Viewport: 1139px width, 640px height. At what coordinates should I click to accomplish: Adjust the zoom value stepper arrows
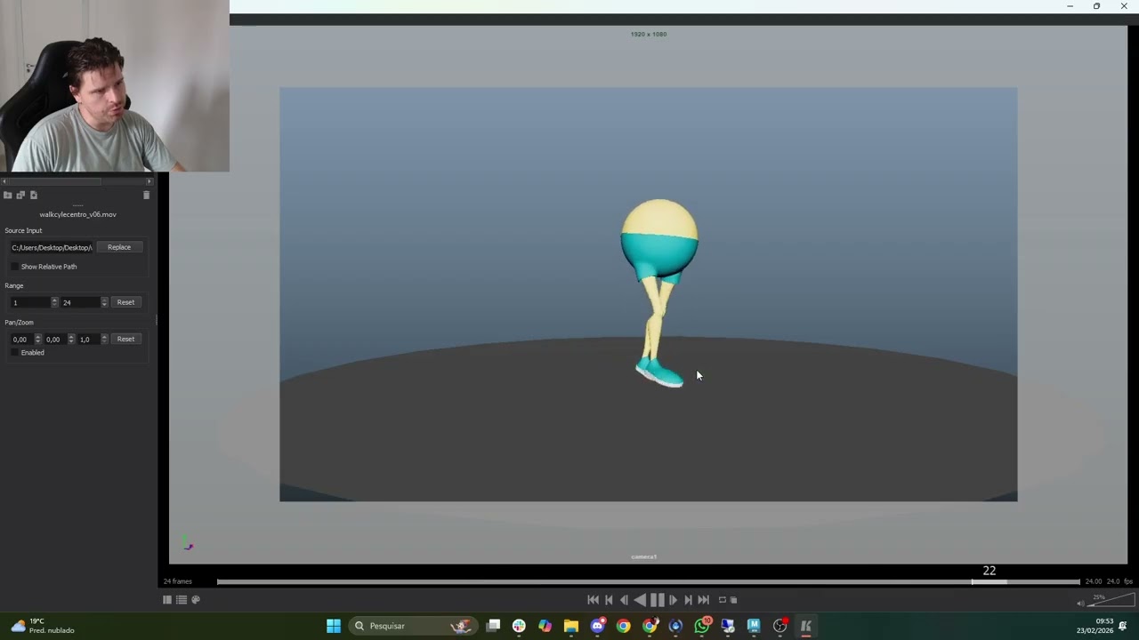[104, 339]
